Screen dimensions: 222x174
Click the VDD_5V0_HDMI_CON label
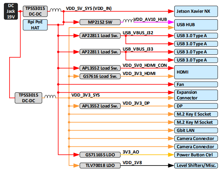[145, 65]
